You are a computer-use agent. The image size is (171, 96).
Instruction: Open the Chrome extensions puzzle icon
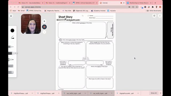[x=153, y=7]
